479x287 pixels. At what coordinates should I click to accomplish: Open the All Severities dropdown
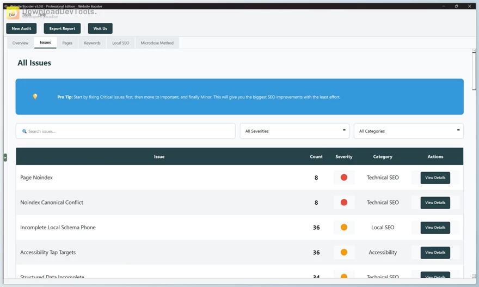pyautogui.click(x=294, y=131)
